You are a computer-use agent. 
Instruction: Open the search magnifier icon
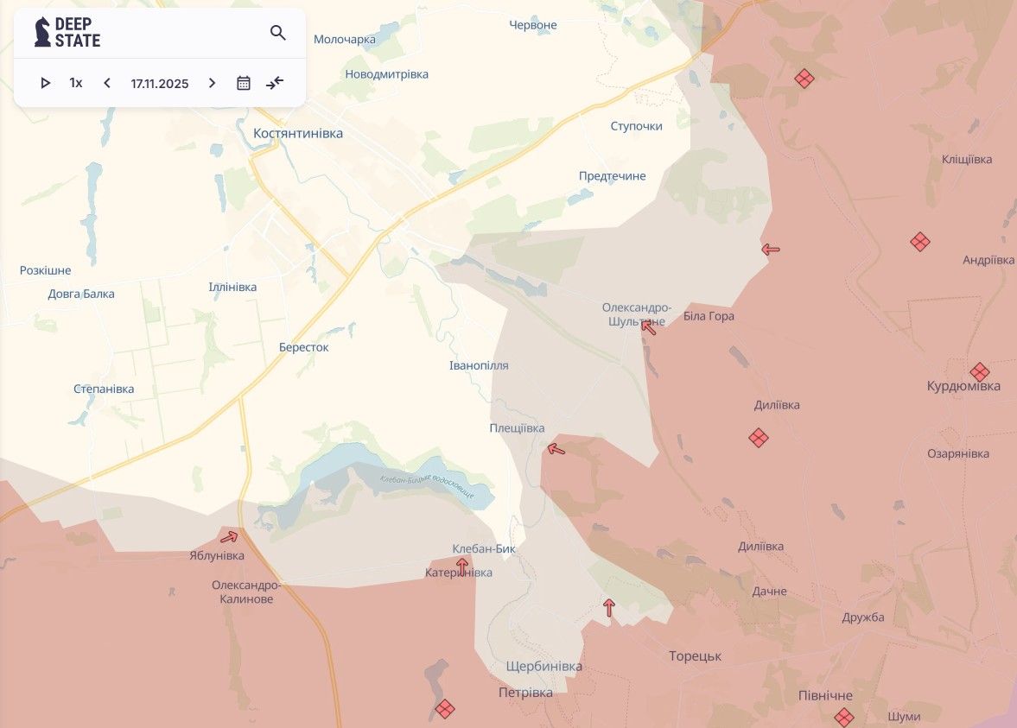[277, 33]
